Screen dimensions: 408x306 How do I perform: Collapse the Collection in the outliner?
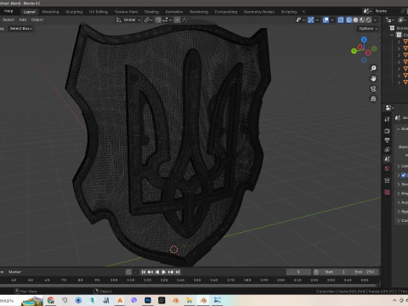pyautogui.click(x=392, y=35)
